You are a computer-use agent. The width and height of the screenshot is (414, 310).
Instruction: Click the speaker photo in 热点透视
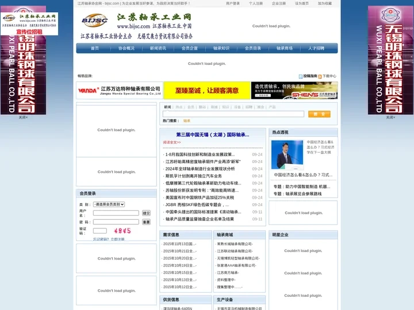[287, 154]
